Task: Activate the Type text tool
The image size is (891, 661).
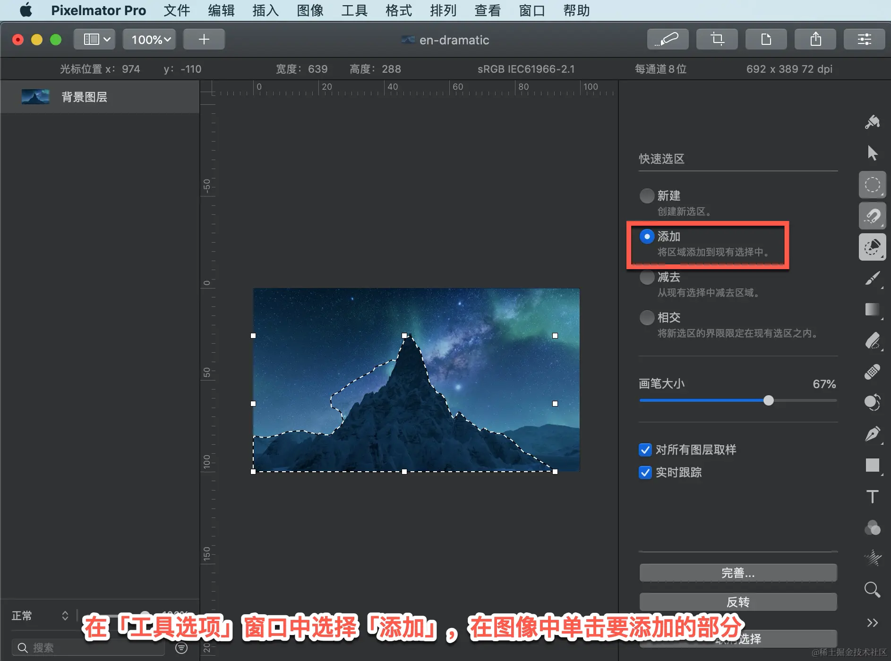Action: pos(872,496)
